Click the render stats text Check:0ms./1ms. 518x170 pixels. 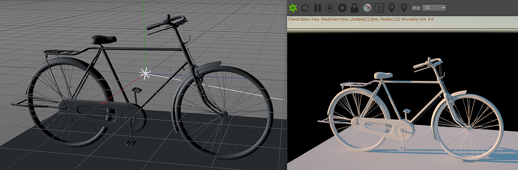click(303, 19)
